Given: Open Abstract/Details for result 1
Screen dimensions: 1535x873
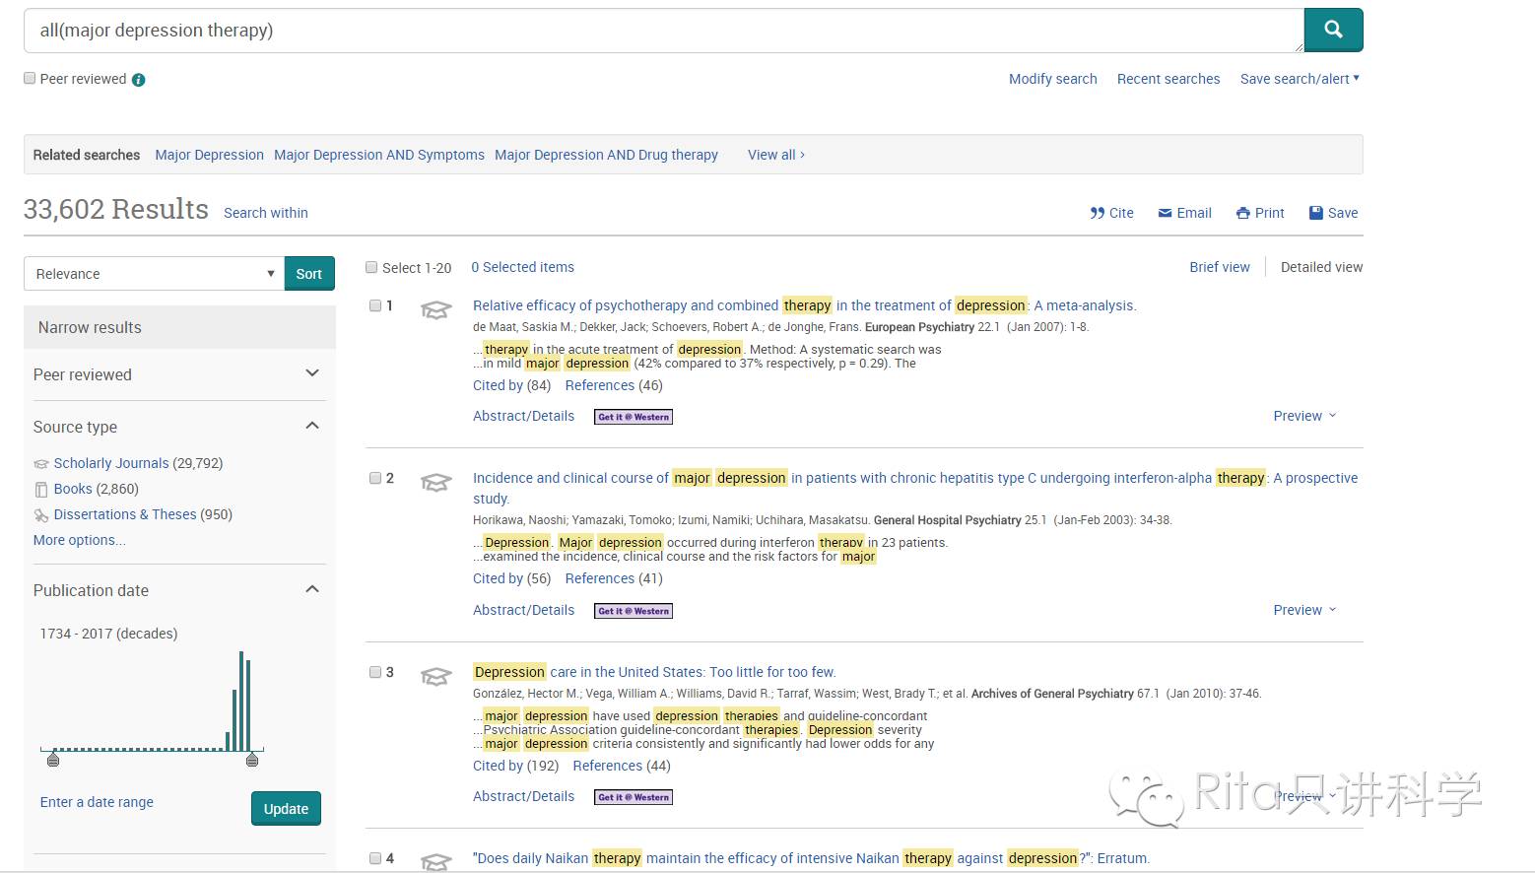Looking at the screenshot, I should tap(523, 416).
